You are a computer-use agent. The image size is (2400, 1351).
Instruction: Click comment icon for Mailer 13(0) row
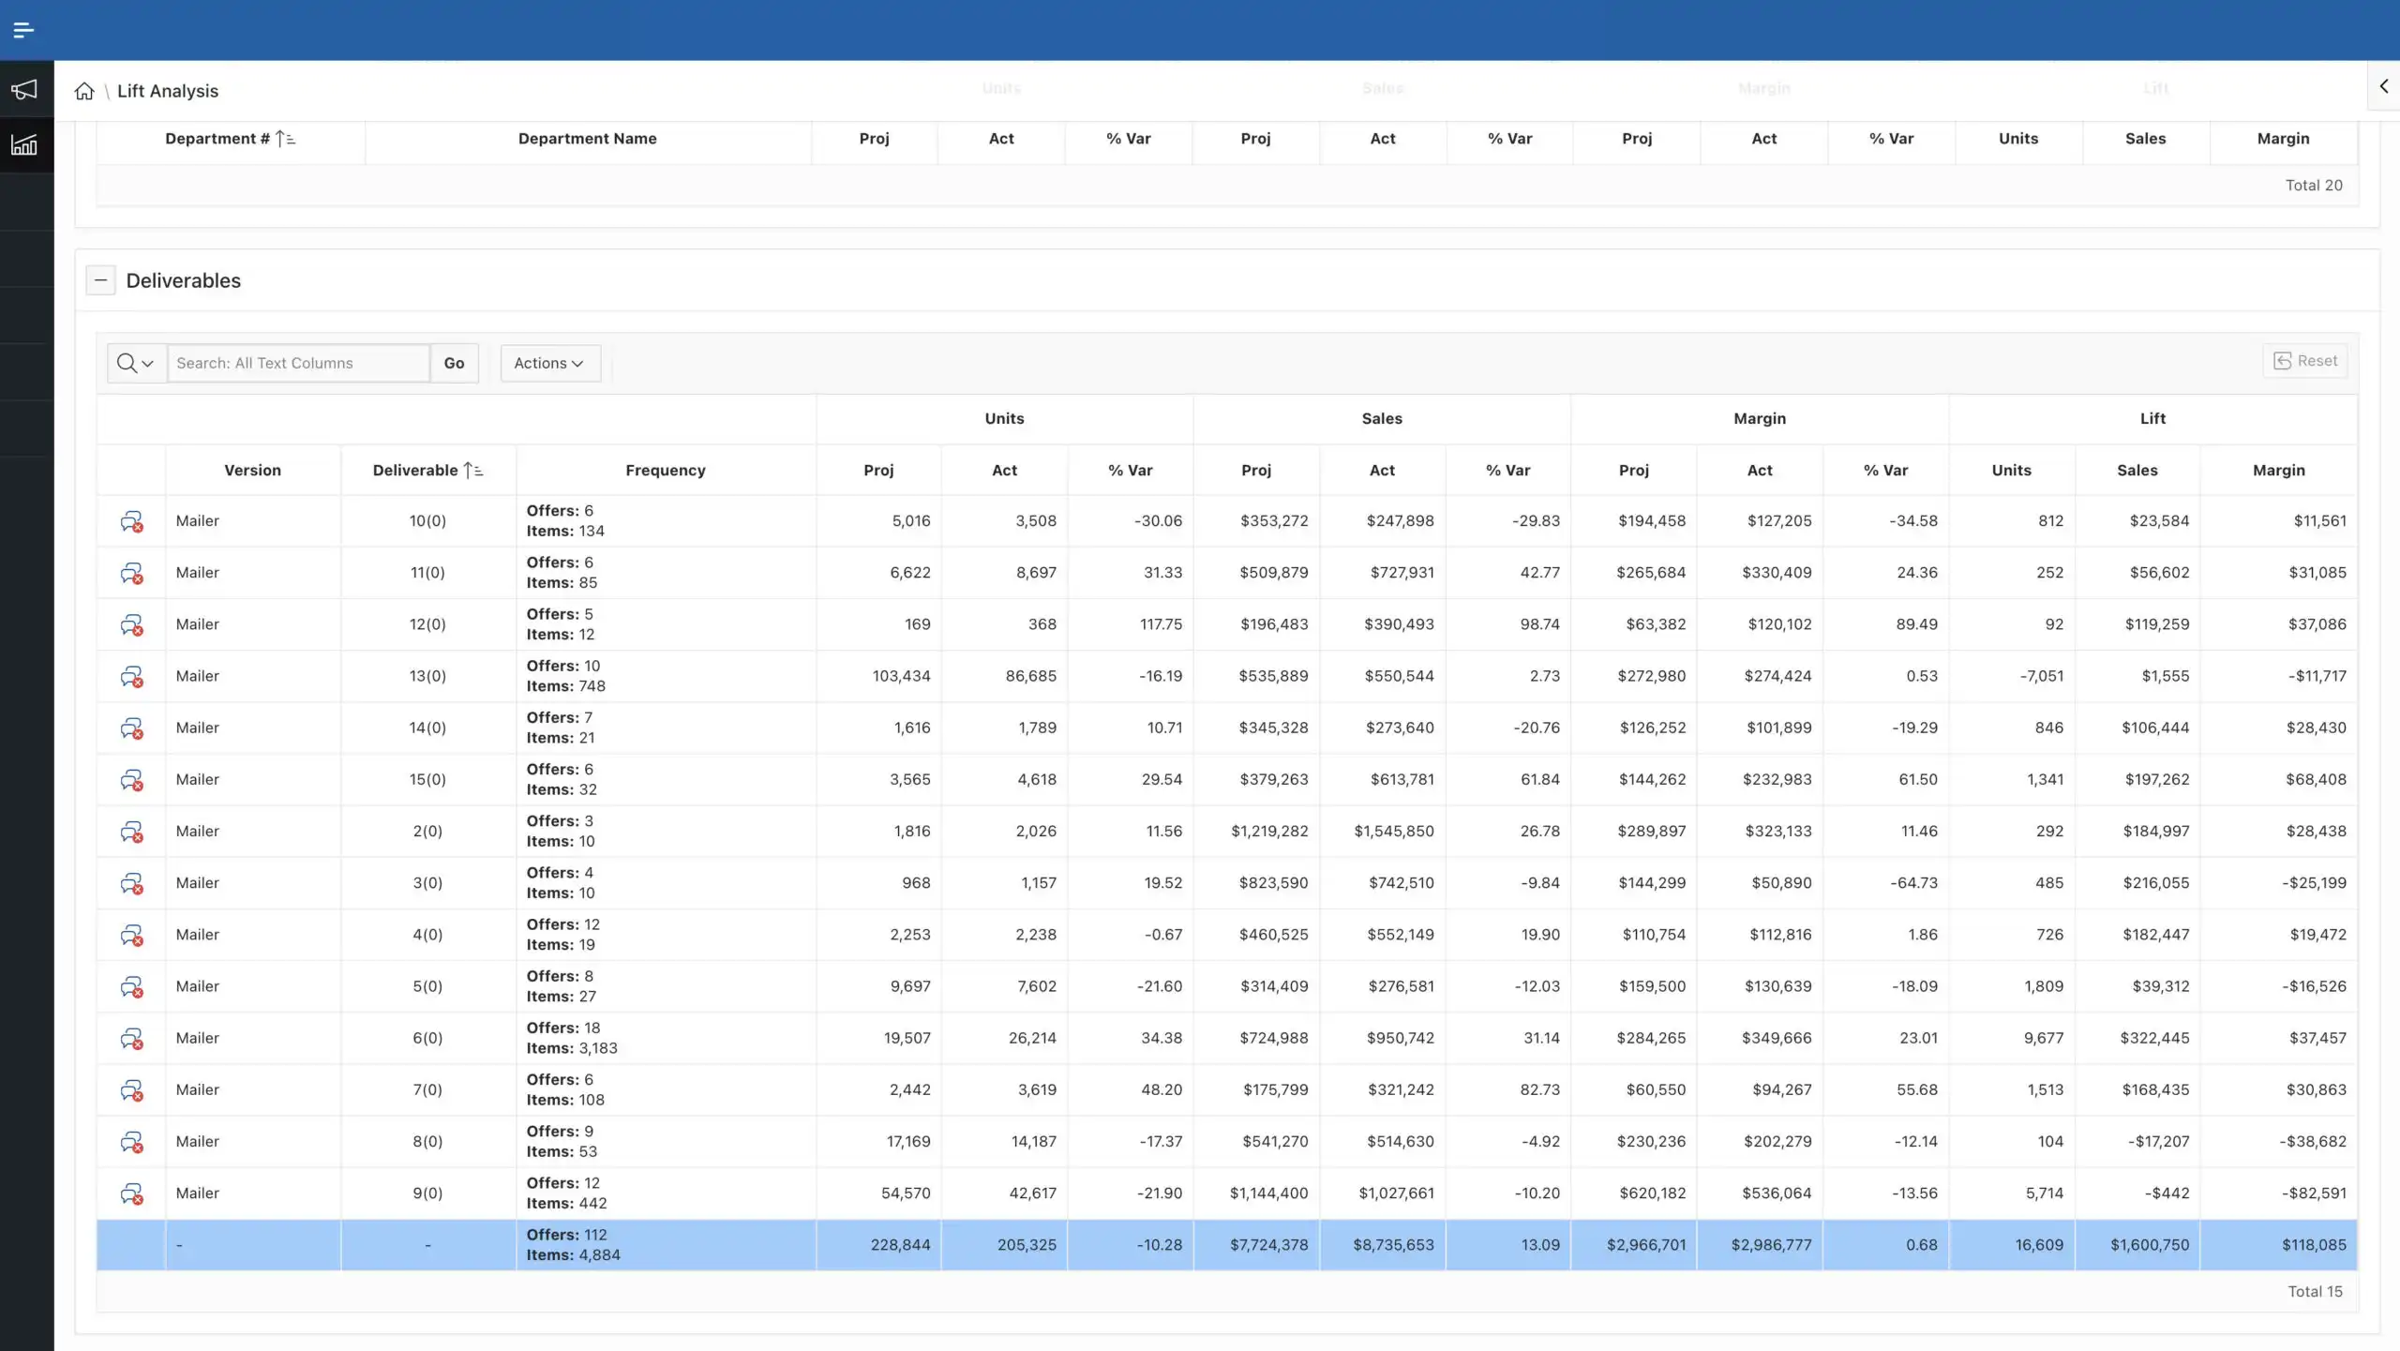pos(131,677)
